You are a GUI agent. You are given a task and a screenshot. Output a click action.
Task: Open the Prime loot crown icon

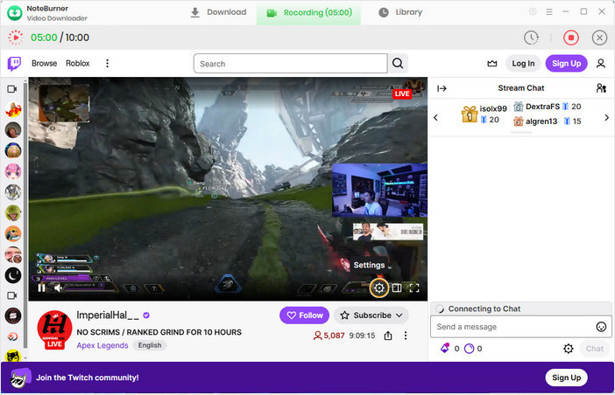click(x=492, y=63)
